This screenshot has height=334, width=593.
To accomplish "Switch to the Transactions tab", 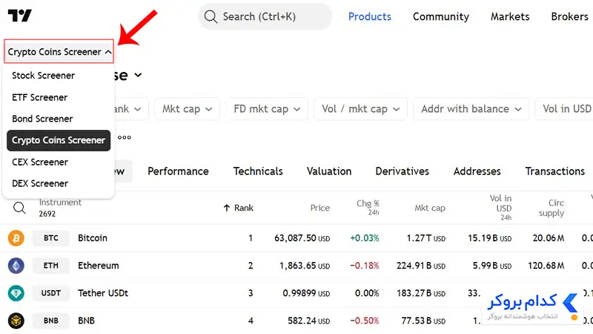I will click(554, 171).
